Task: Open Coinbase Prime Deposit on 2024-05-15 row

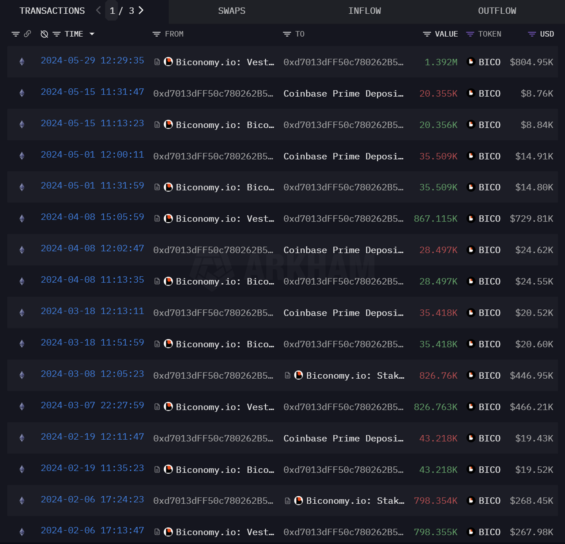Action: coord(343,94)
